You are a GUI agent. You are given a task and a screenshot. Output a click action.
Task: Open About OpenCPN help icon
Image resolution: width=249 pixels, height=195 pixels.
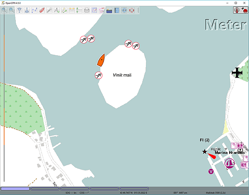pyautogui.click(x=117, y=10)
